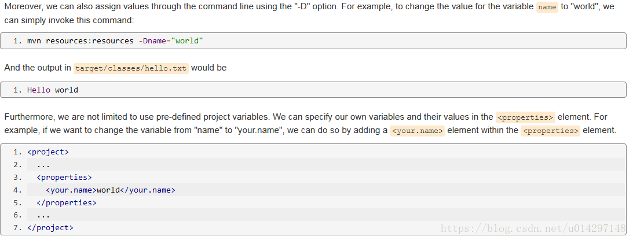633x240 pixels.
Task: Click the <your.name> inline code in the paragraph
Action: tap(417, 131)
